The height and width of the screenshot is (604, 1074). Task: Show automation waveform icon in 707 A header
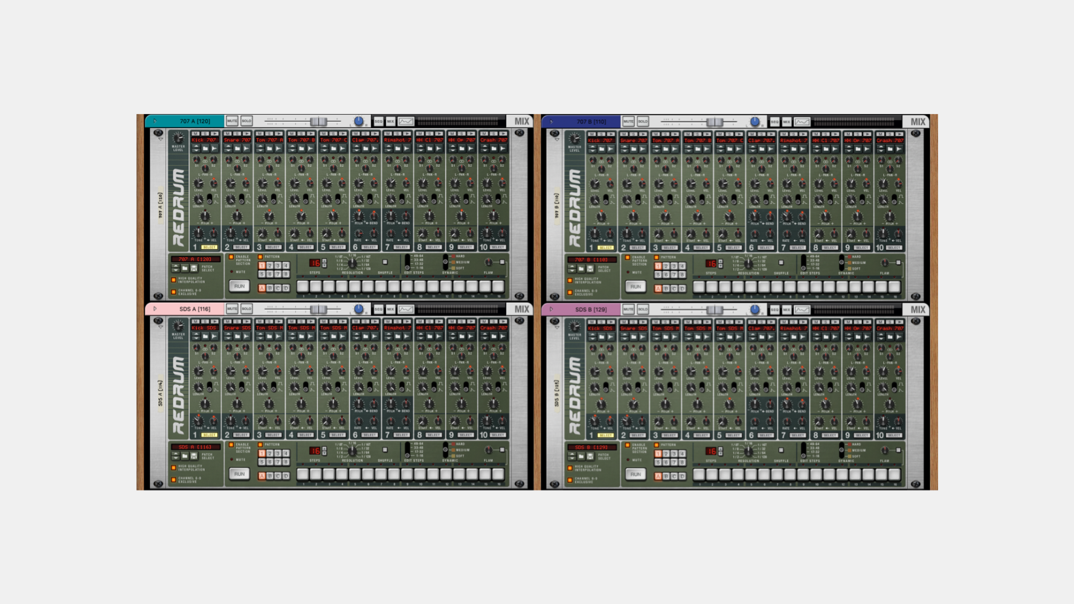pos(406,121)
